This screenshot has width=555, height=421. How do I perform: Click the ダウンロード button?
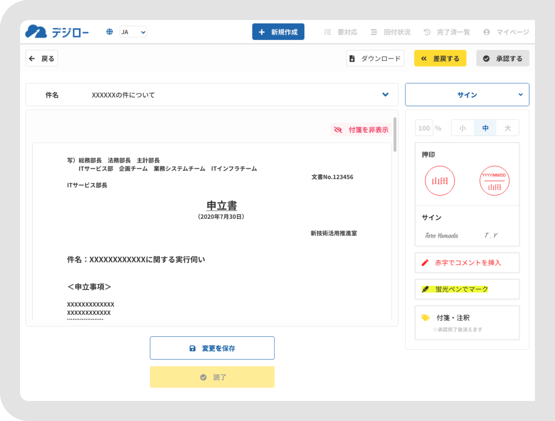click(375, 58)
